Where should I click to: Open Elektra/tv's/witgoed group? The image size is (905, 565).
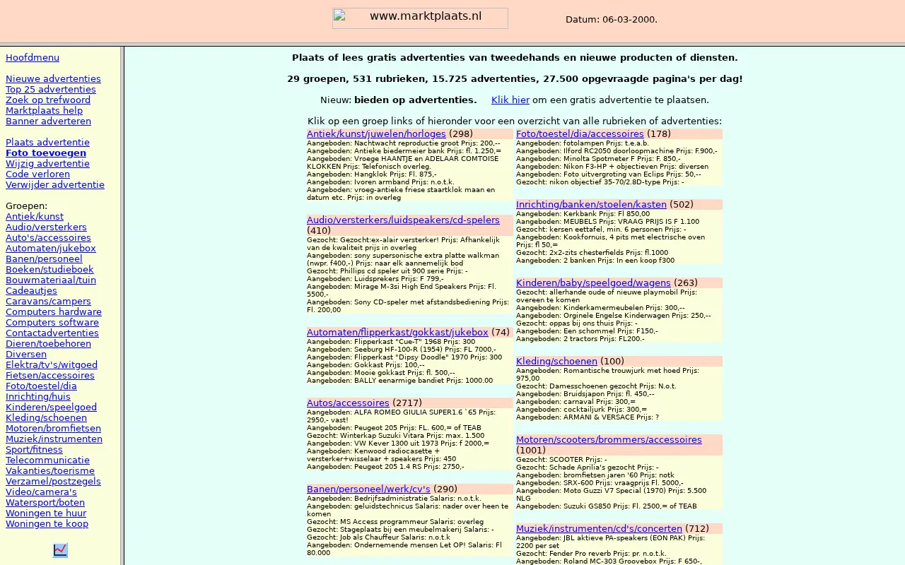(x=52, y=364)
